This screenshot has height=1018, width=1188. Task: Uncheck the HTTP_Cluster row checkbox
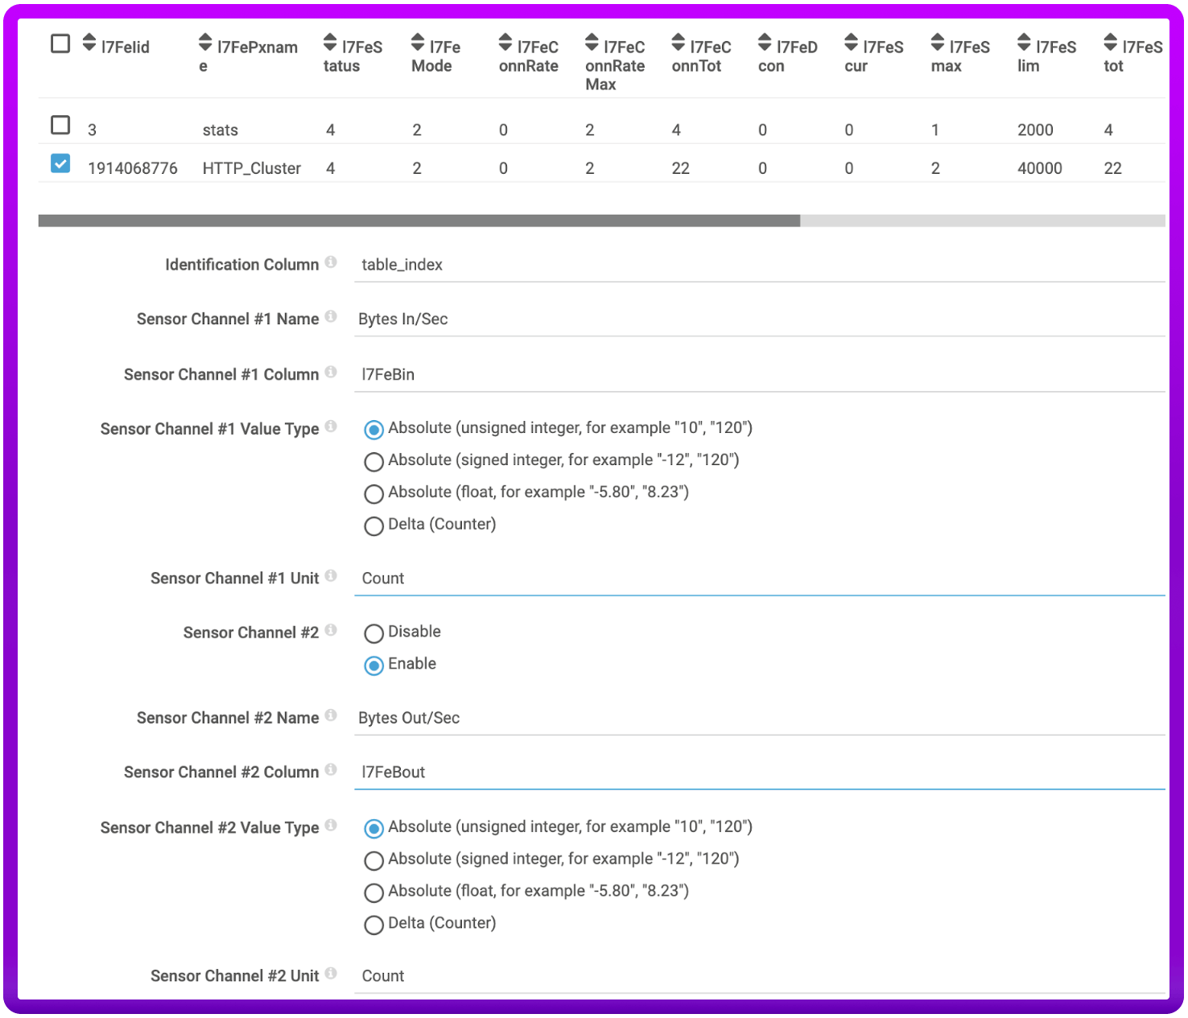click(x=60, y=164)
